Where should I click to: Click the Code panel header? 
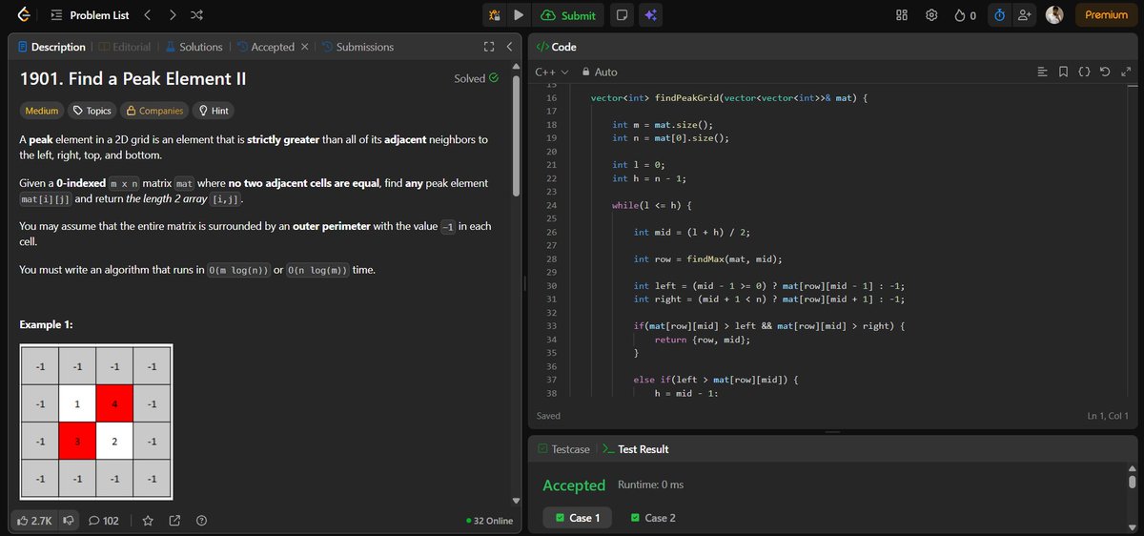pyautogui.click(x=555, y=47)
